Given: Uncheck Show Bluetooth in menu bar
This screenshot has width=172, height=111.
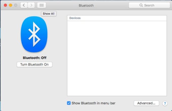Looking at the screenshot, I should pos(69,103).
